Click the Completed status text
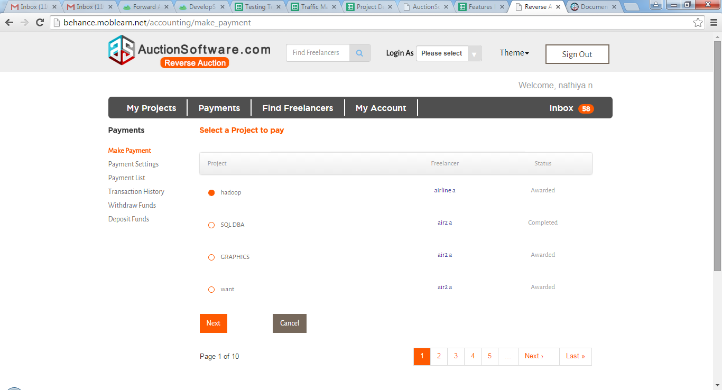The height and width of the screenshot is (390, 722). pos(543,222)
